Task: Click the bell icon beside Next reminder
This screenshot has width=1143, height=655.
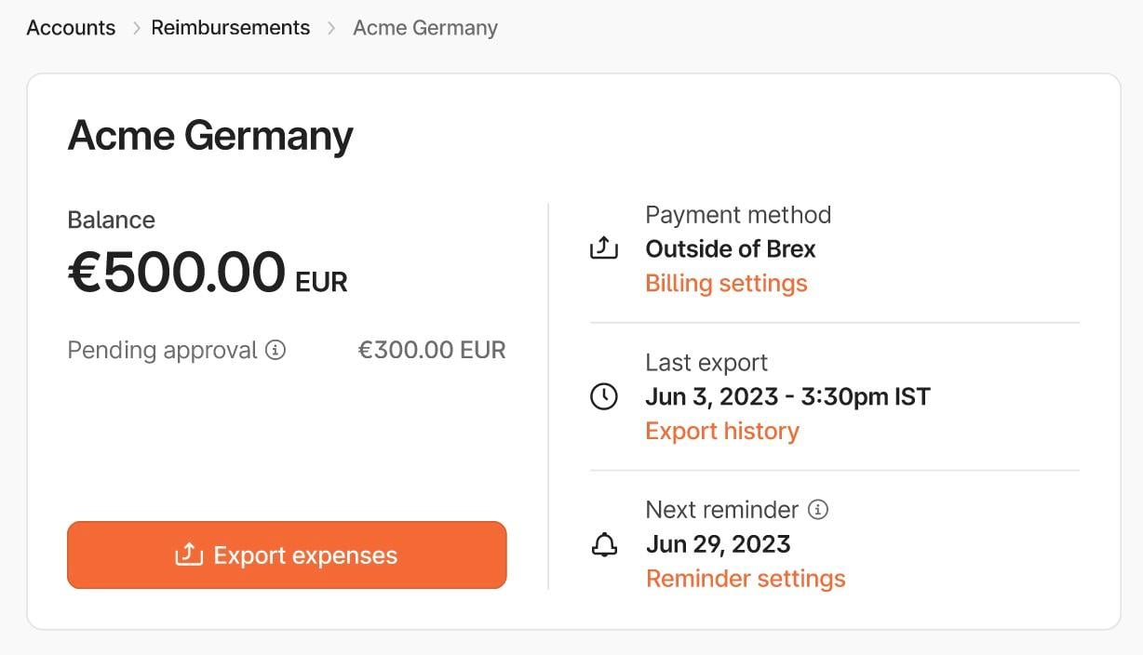Action: tap(603, 544)
